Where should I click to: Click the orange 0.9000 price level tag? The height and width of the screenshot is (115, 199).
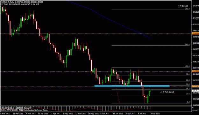195,33
